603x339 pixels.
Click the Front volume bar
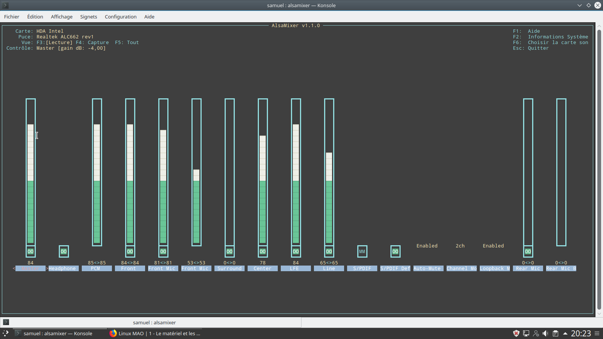(x=130, y=172)
